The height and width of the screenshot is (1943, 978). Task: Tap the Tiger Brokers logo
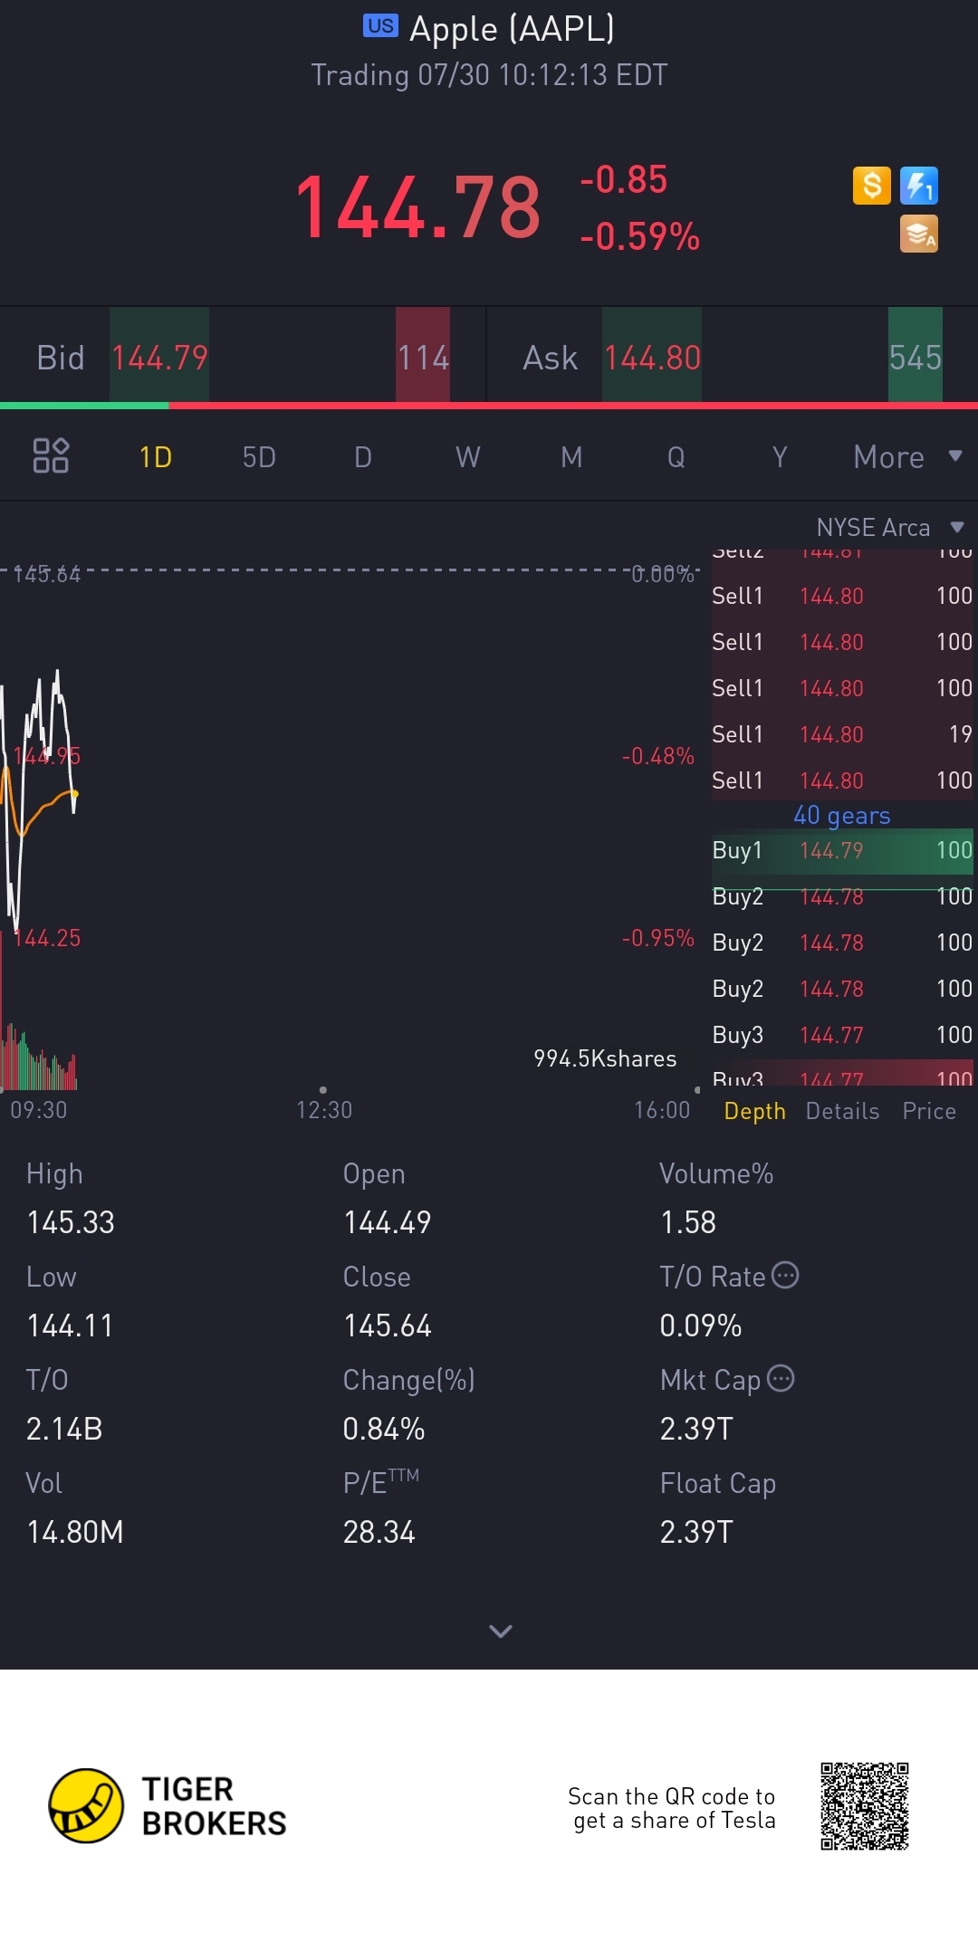pyautogui.click(x=168, y=1805)
